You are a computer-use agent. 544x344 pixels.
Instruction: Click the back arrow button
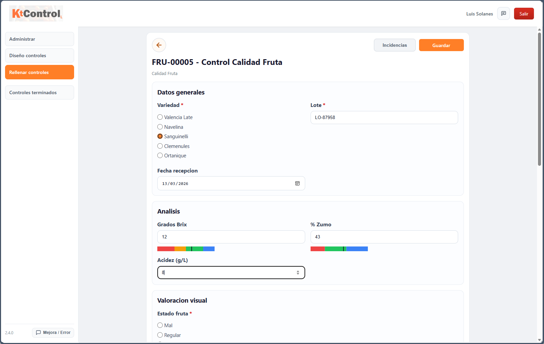[159, 45]
